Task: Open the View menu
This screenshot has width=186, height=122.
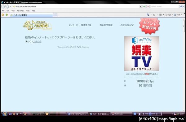Action: click(13, 11)
